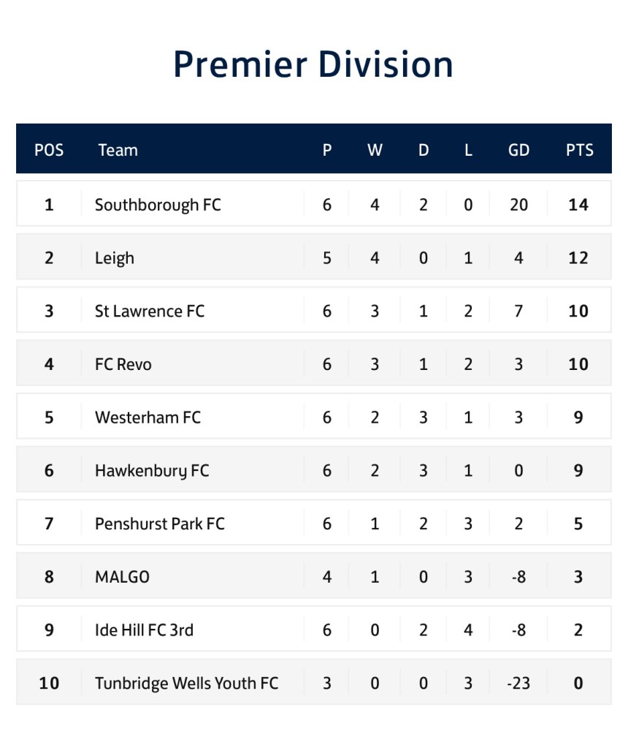
Task: Click the FC Revo team link
Action: (x=123, y=364)
